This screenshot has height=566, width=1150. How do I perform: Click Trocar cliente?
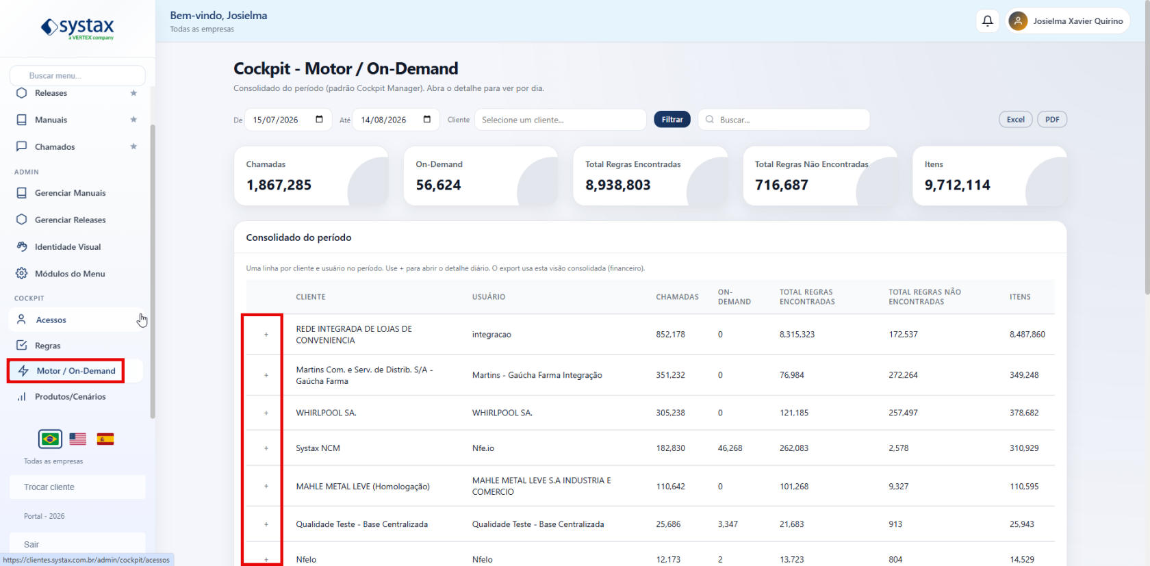coord(77,487)
